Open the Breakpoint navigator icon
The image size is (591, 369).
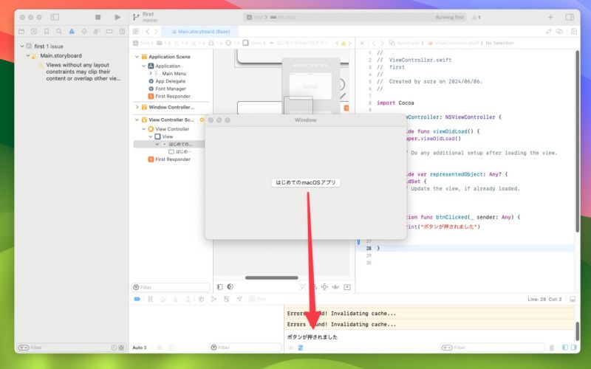[109, 31]
